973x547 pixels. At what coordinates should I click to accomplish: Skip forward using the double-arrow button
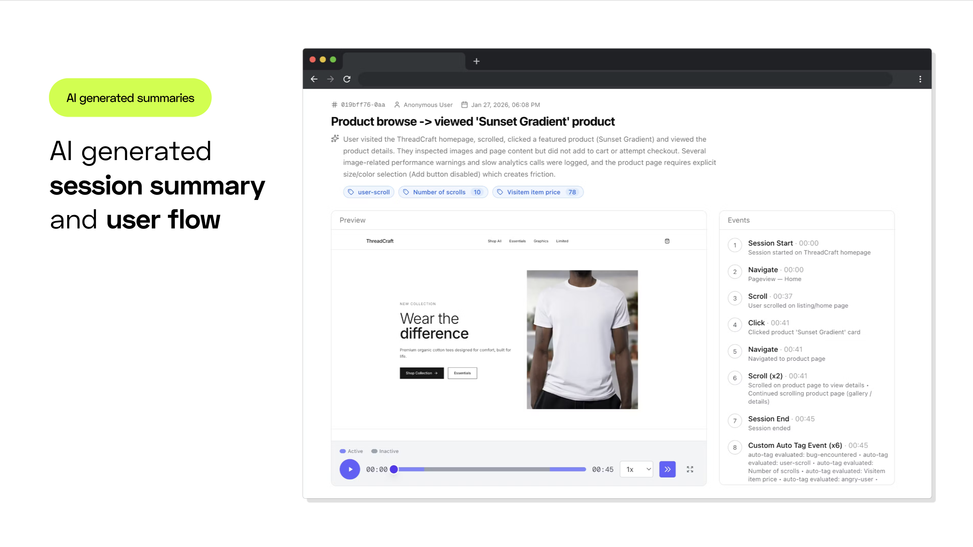[x=667, y=469]
